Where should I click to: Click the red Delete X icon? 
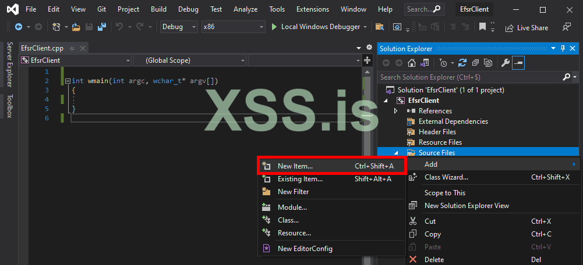413,259
